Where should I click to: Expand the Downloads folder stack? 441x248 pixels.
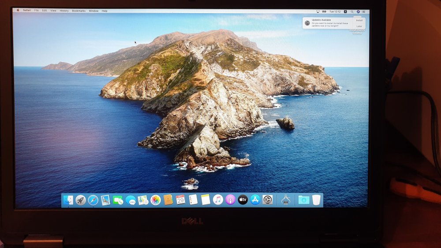pyautogui.click(x=303, y=200)
